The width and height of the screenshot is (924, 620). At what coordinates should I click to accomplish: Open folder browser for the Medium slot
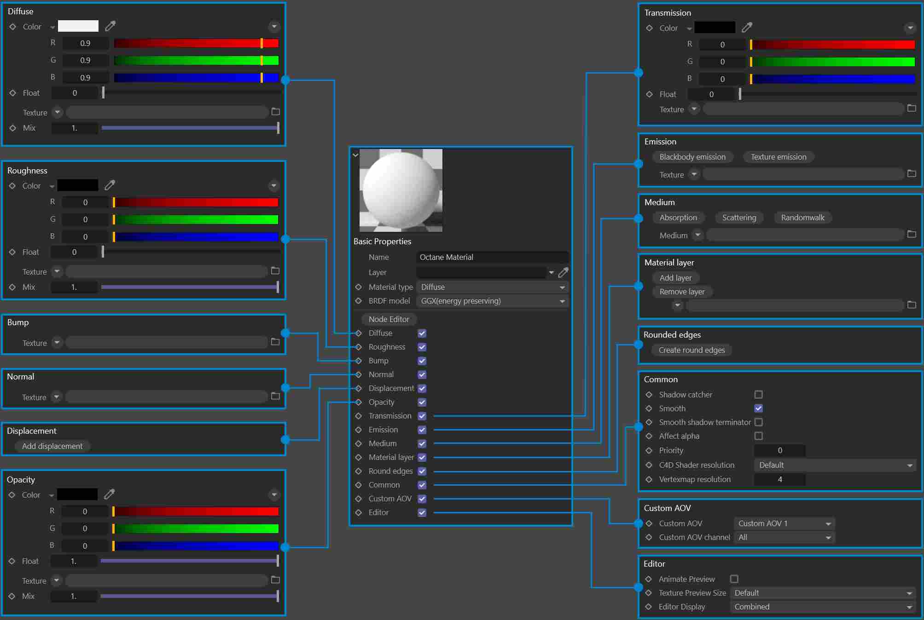tap(912, 235)
